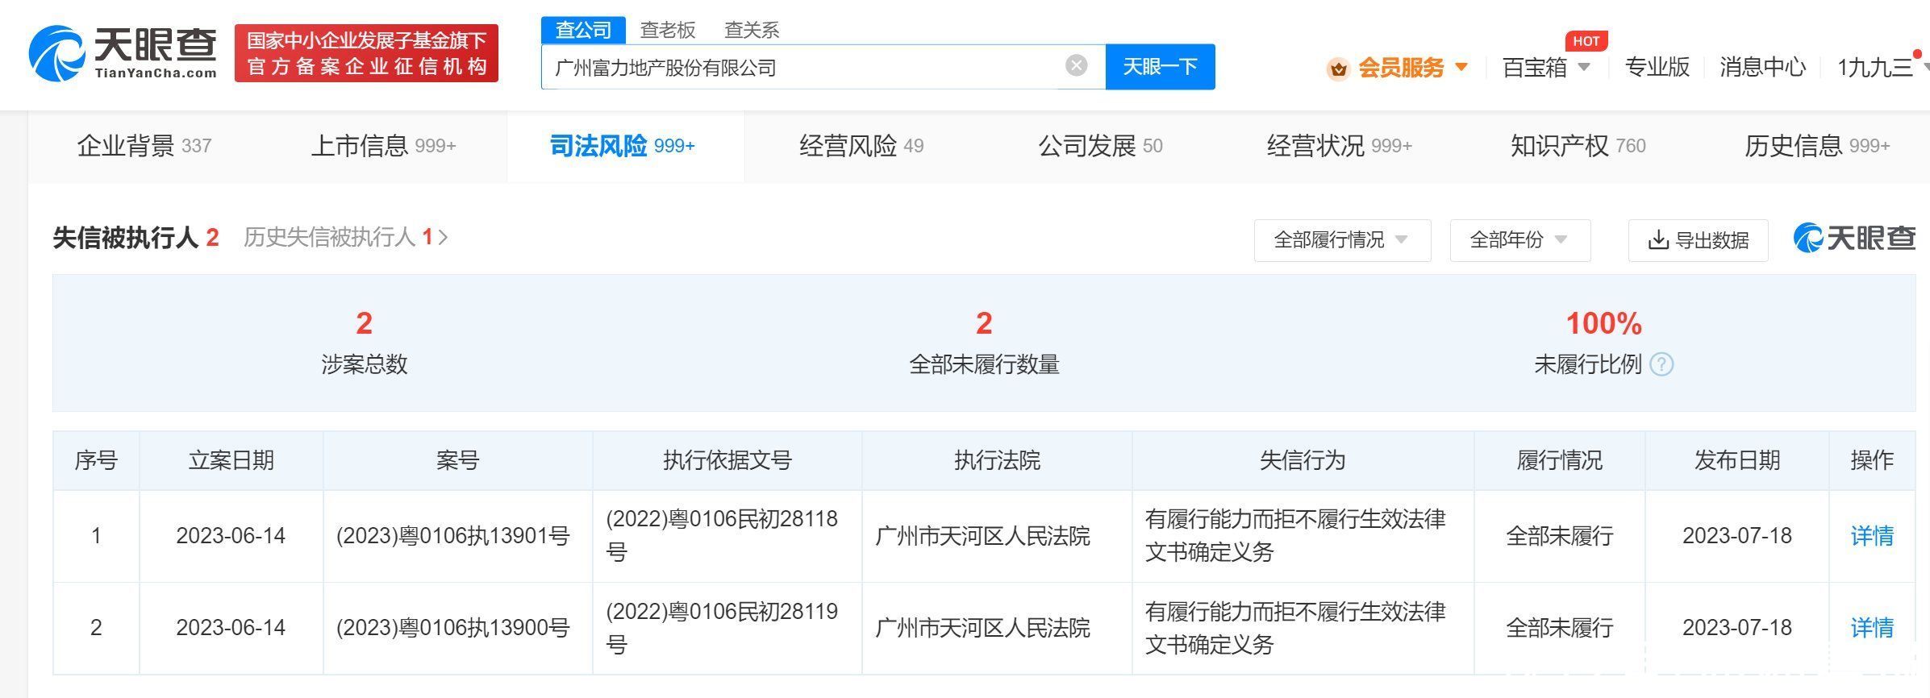Open 详情 for case 13900号
Viewport: 1930px width, 698px height.
(1872, 628)
